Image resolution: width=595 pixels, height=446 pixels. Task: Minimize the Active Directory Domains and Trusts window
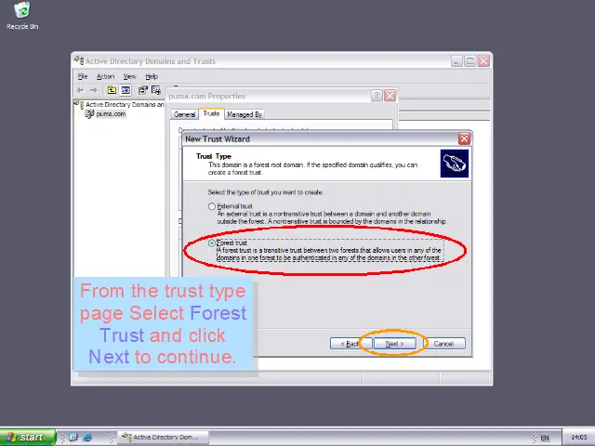(x=456, y=61)
